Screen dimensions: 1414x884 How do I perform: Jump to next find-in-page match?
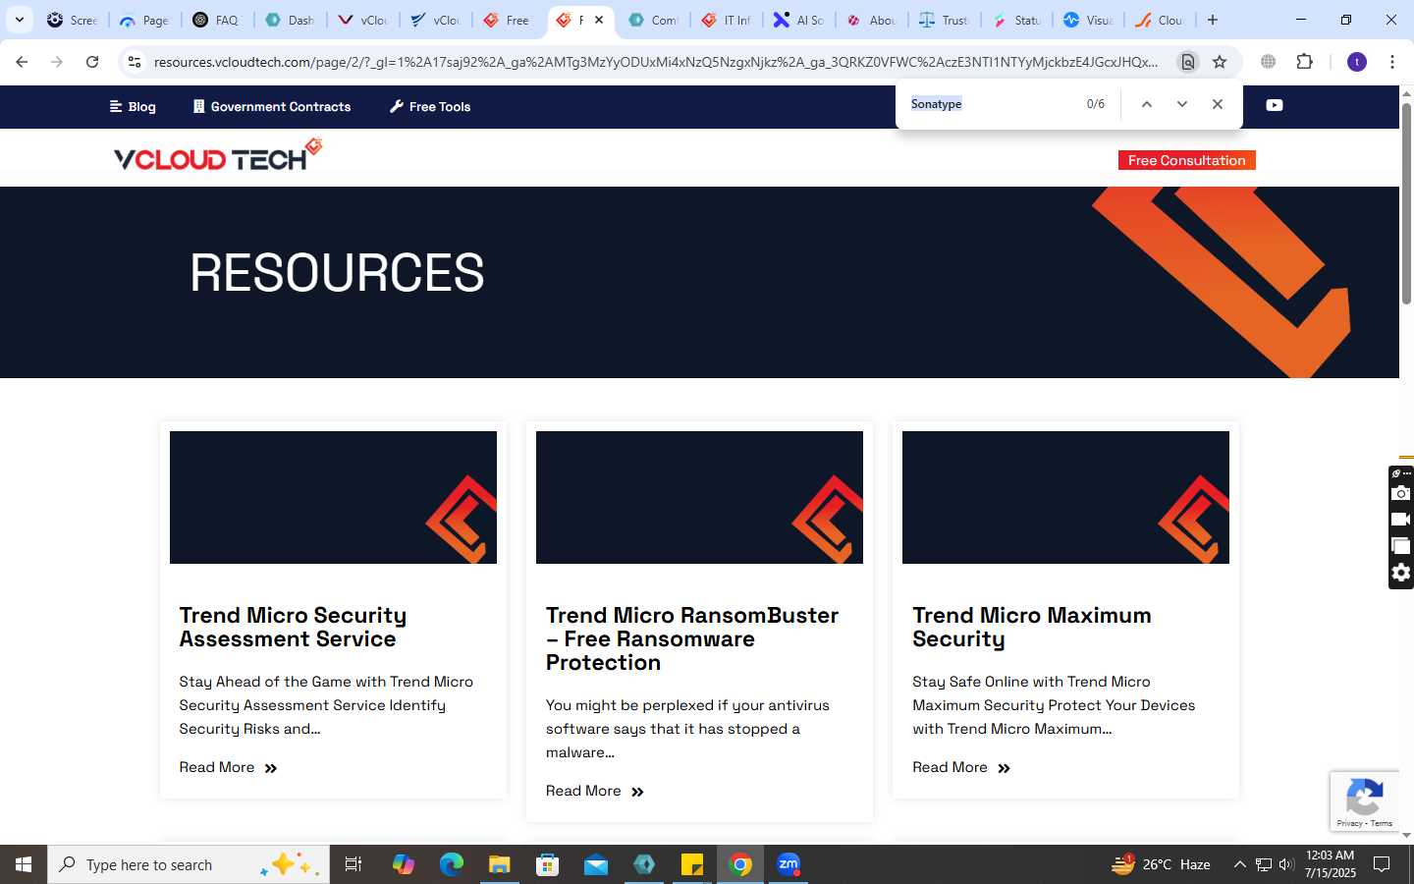(1182, 104)
